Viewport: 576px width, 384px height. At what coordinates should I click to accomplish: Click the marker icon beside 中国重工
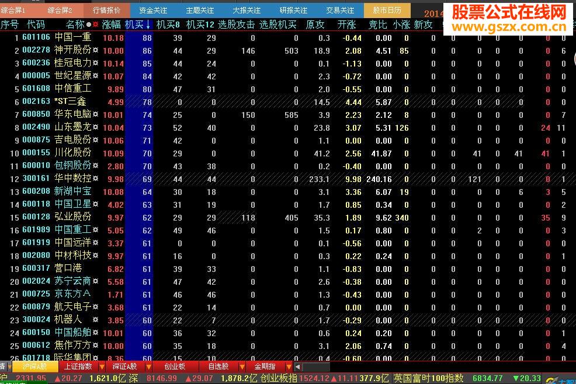point(95,230)
